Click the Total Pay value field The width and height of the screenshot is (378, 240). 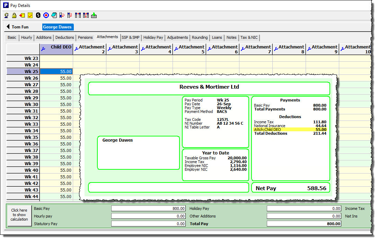pos(304,224)
